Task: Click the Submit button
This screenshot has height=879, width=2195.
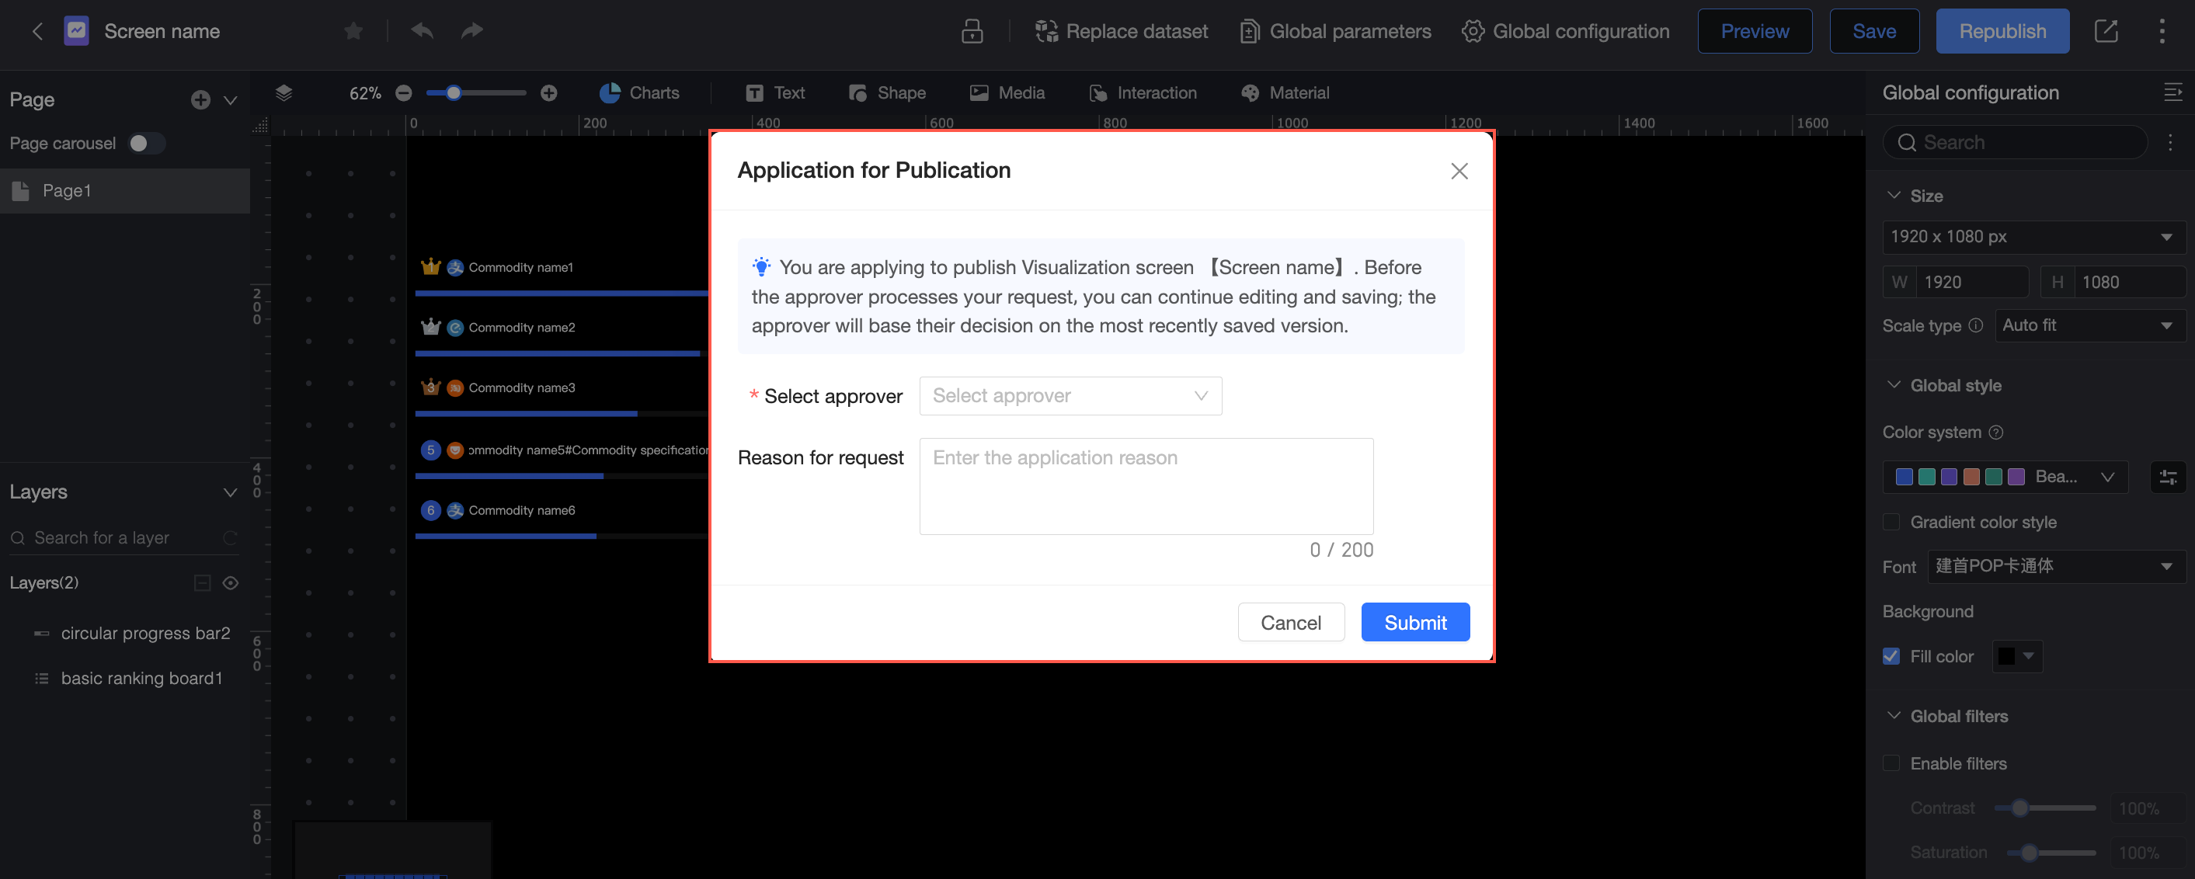Action: click(x=1414, y=623)
